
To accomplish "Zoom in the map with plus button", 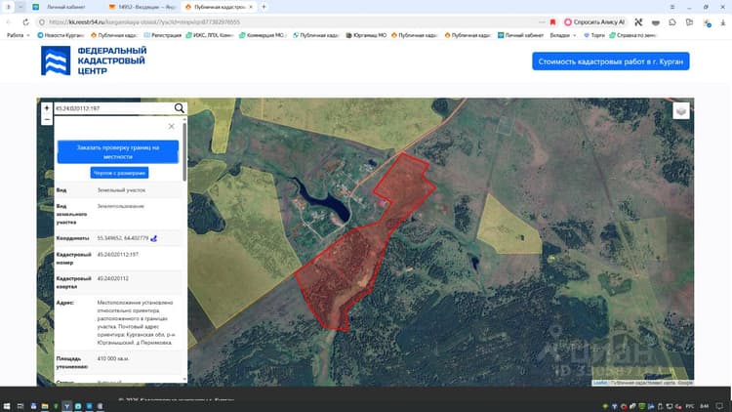I will [47, 108].
